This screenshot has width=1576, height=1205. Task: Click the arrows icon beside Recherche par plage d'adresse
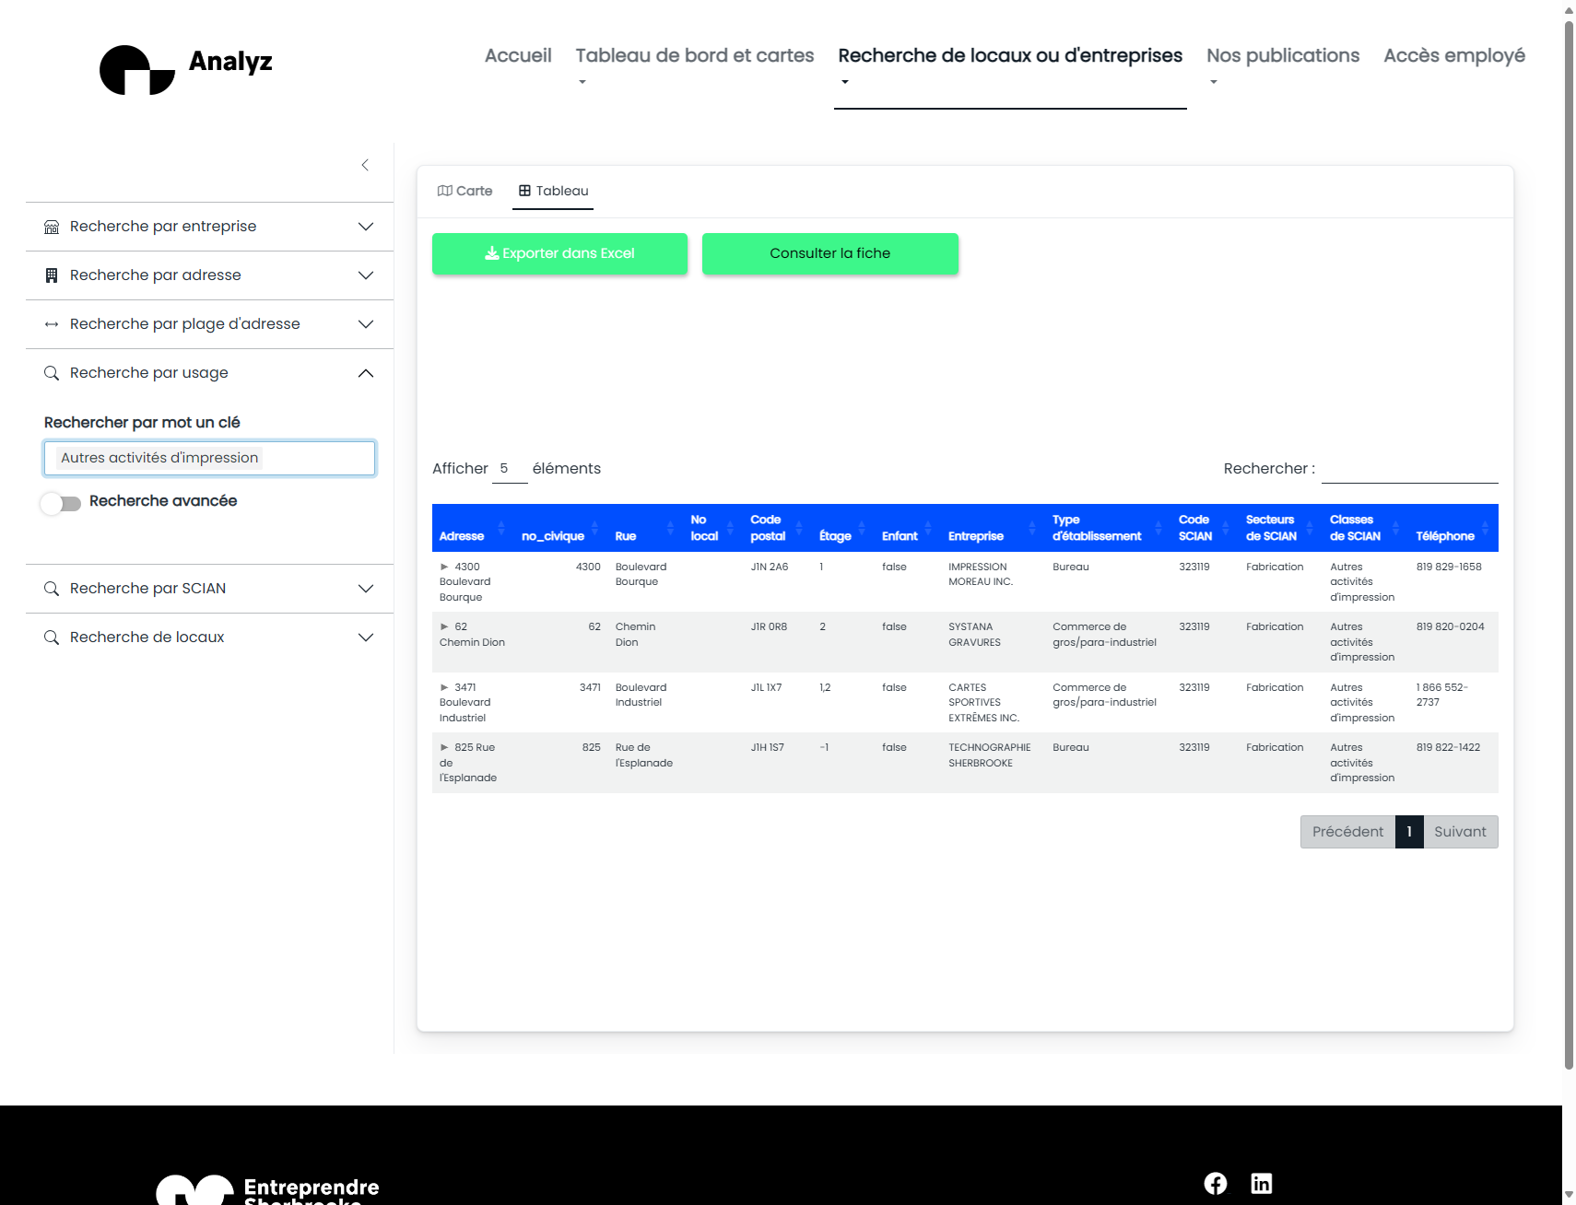(x=52, y=324)
